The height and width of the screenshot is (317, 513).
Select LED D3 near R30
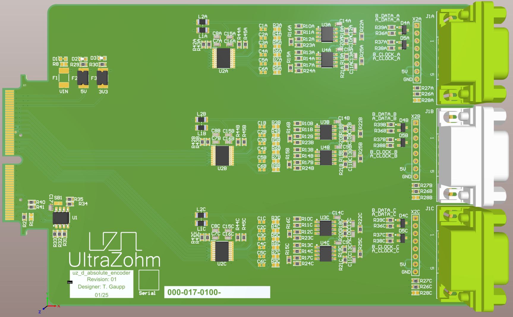pos(102,58)
